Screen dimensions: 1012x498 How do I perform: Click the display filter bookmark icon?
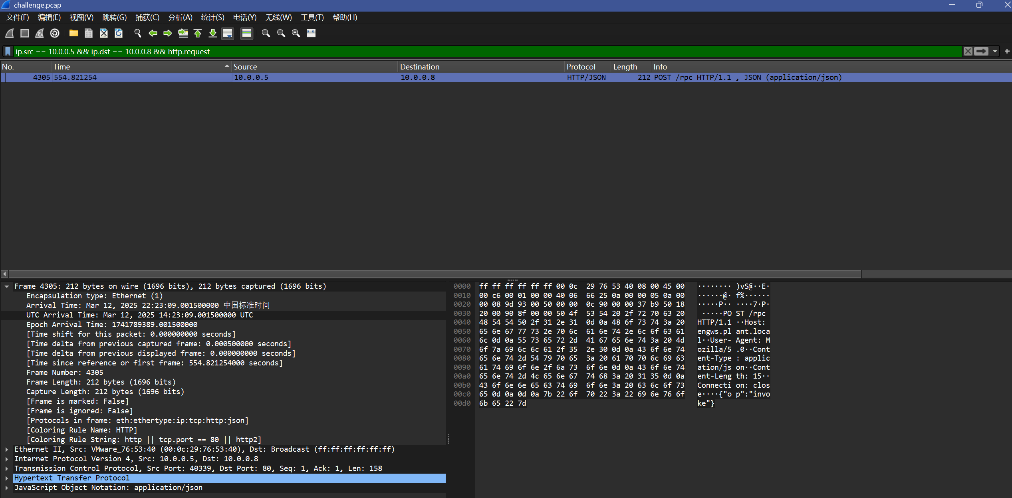click(x=8, y=52)
